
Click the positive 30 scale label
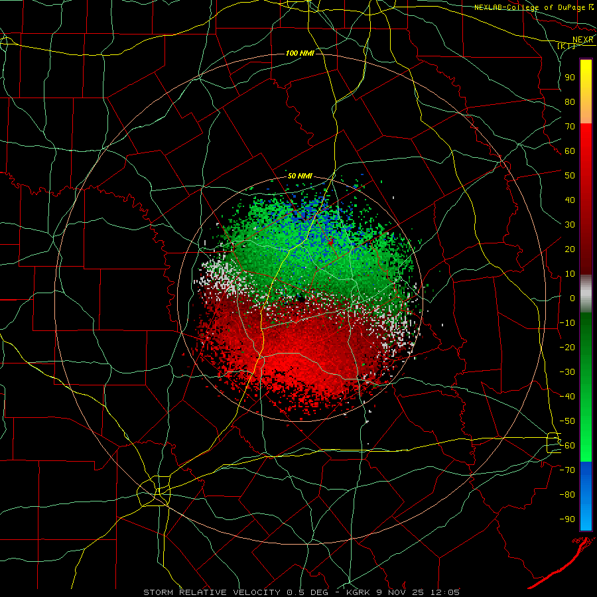(570, 225)
